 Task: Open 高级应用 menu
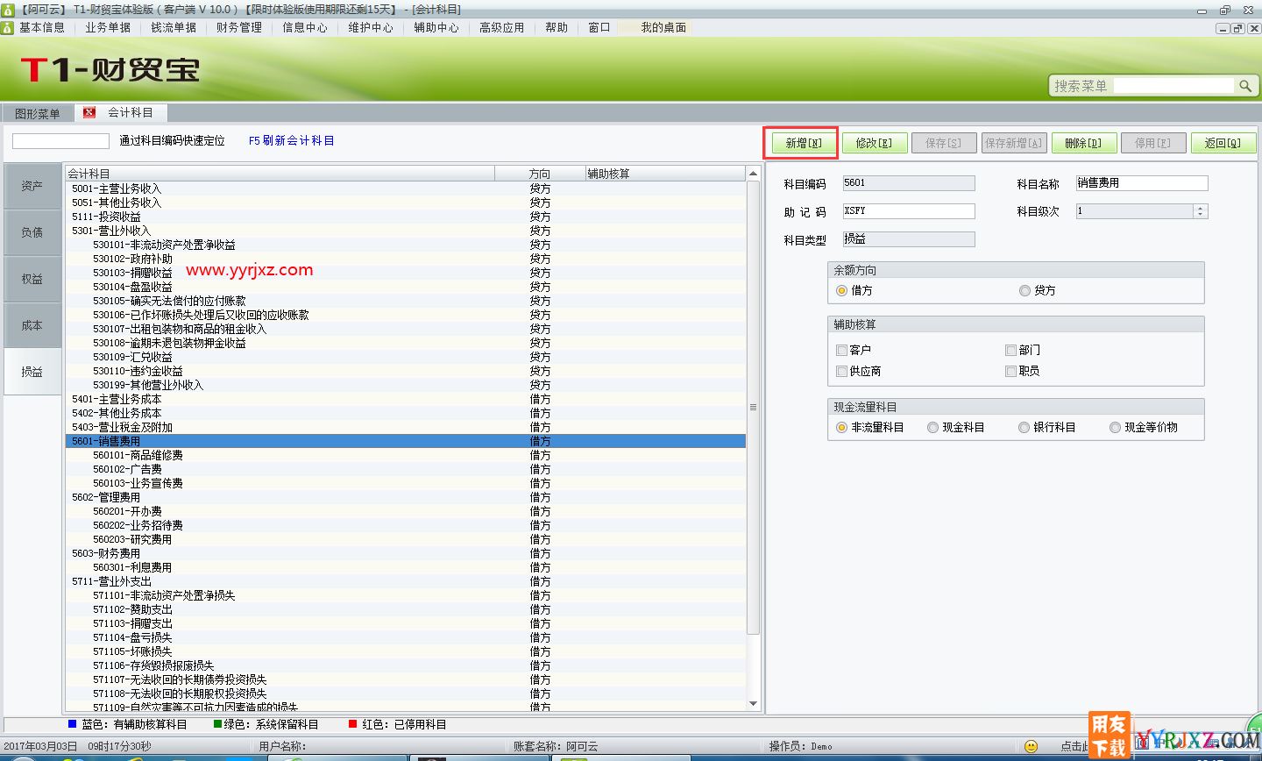502,27
